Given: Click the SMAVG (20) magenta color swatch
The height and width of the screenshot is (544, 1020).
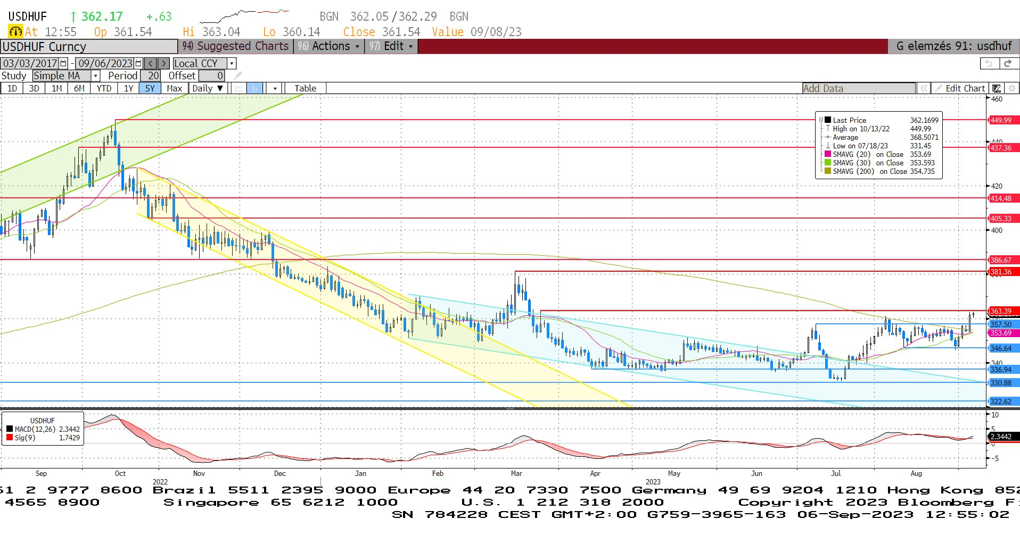Looking at the screenshot, I should (828, 154).
